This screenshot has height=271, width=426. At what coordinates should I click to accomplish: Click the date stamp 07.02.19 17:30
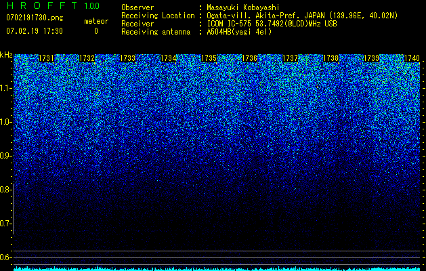[x=35, y=31]
